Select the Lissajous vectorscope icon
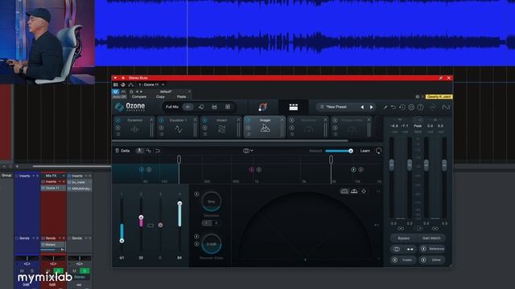 click(364, 191)
